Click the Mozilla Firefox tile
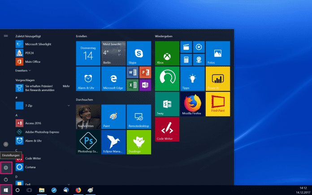The width and height of the screenshot is (312, 195). click(192, 104)
